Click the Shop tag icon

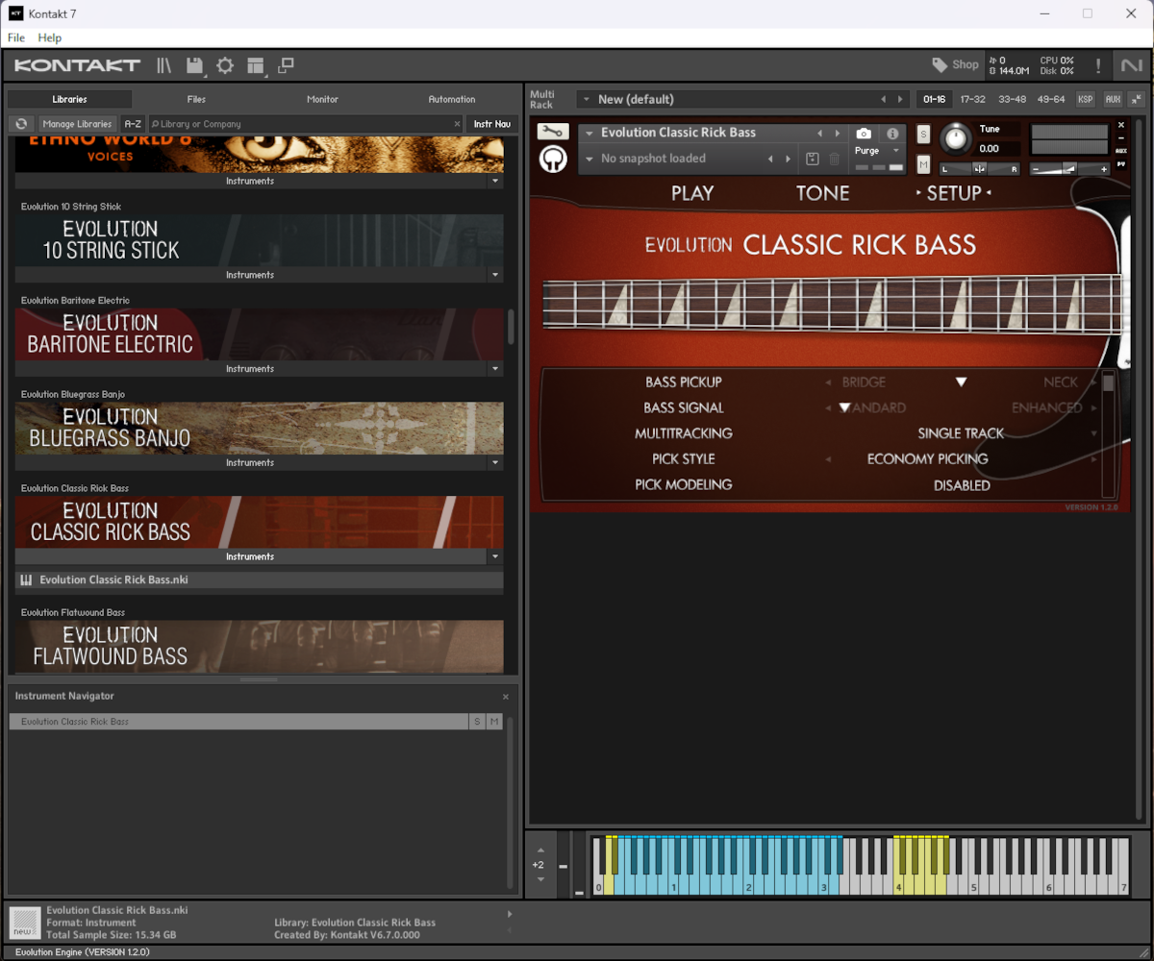point(940,65)
